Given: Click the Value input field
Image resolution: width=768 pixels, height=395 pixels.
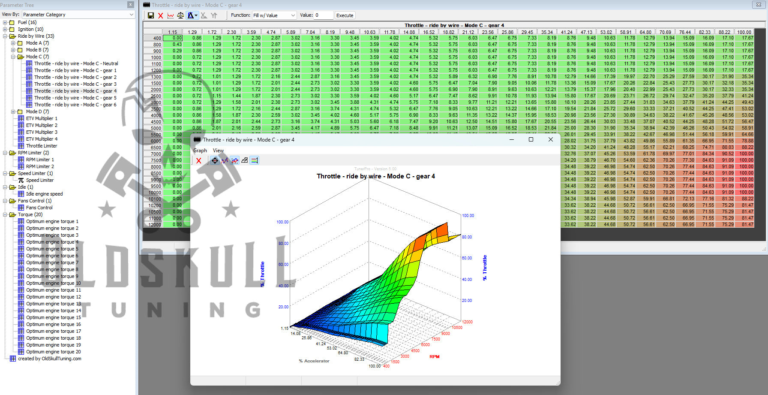Looking at the screenshot, I should 324,15.
